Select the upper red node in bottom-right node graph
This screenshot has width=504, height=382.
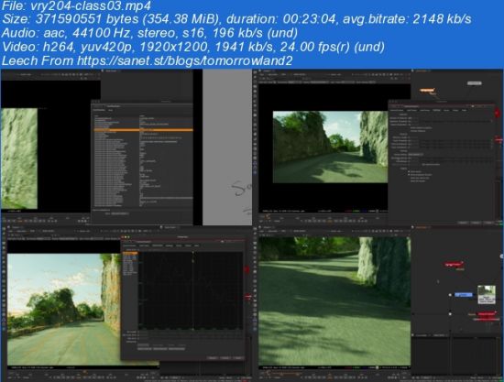454,265
